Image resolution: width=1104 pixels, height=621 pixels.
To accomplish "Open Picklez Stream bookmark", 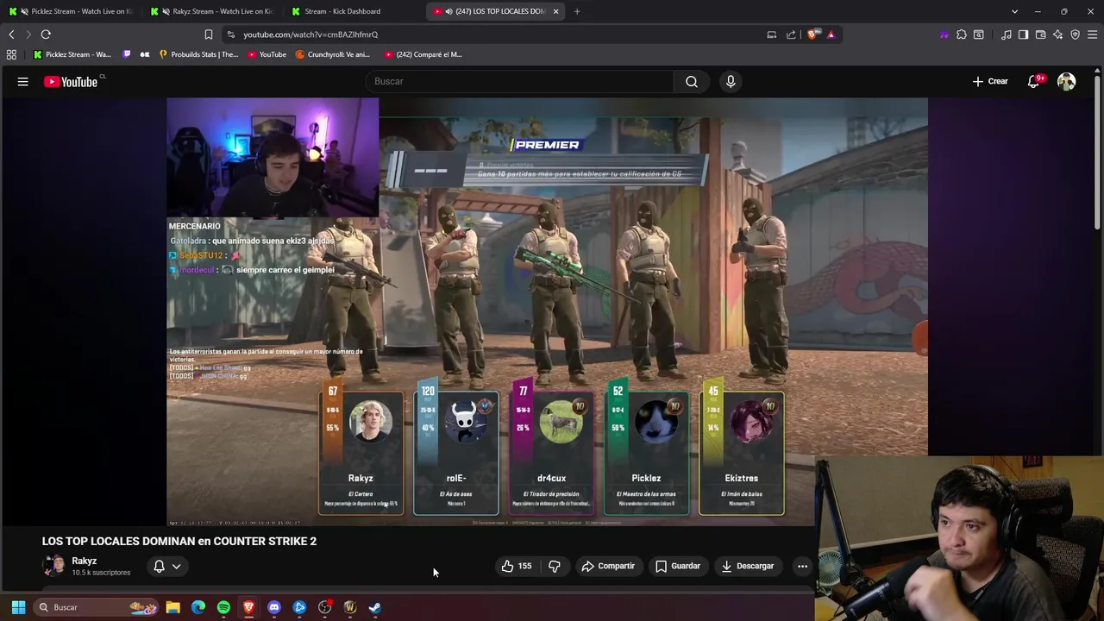I will click(x=72, y=54).
